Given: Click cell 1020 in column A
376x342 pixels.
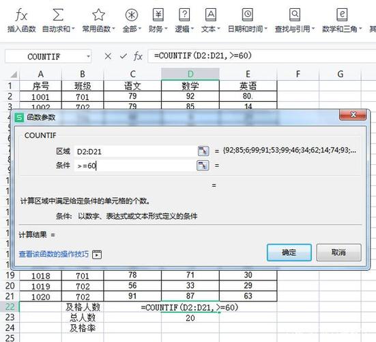Looking at the screenshot, I should pos(40,297).
